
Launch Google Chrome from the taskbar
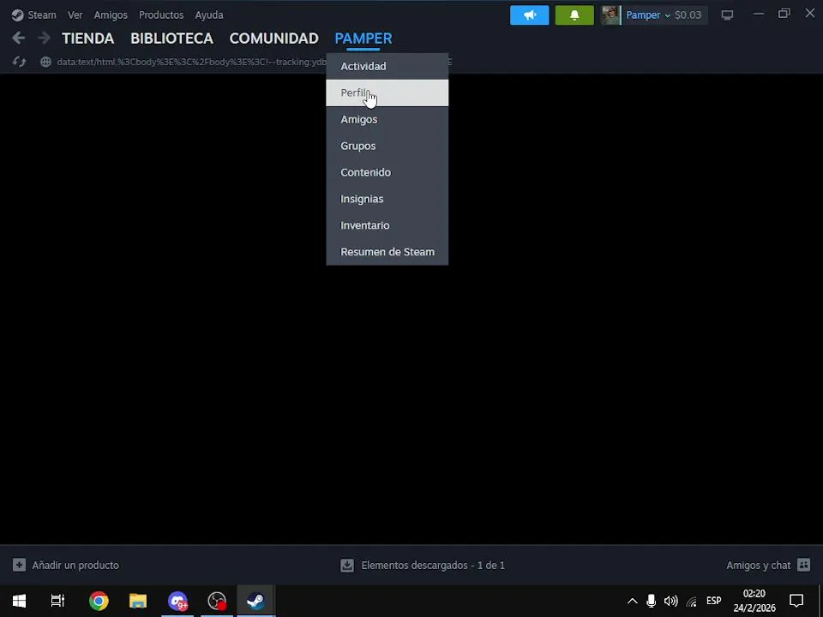tap(99, 601)
